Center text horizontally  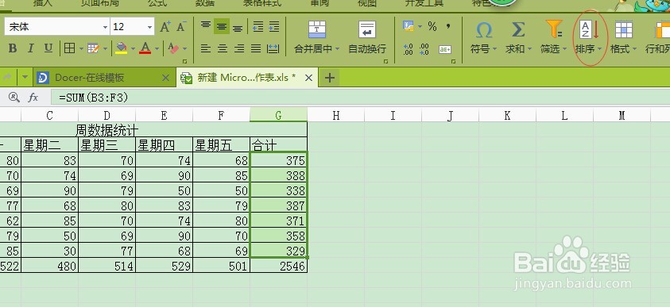(223, 48)
